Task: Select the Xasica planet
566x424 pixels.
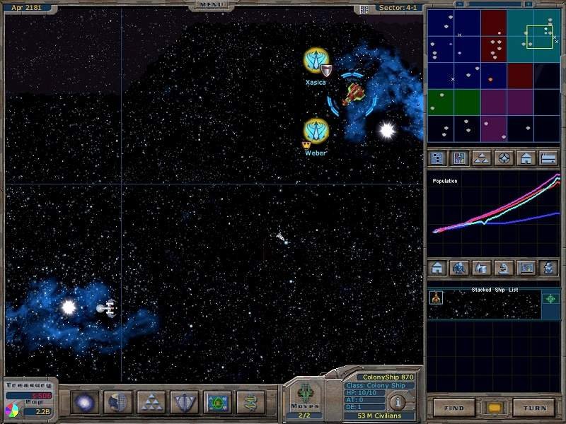Action: point(316,60)
